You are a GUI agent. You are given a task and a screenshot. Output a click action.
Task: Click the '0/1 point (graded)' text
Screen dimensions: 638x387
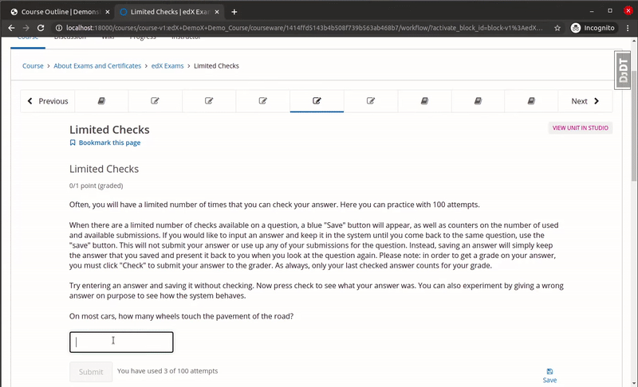[96, 186]
